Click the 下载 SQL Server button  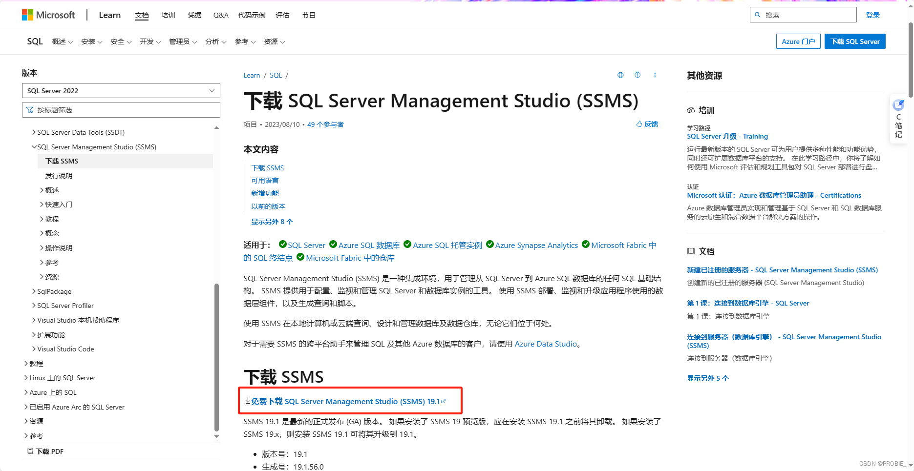(x=855, y=41)
